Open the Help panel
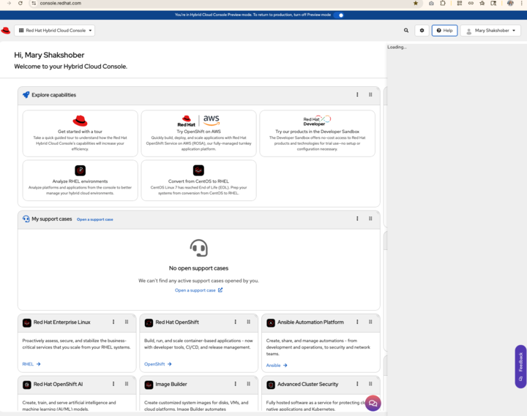Image resolution: width=527 pixels, height=416 pixels. click(x=444, y=31)
